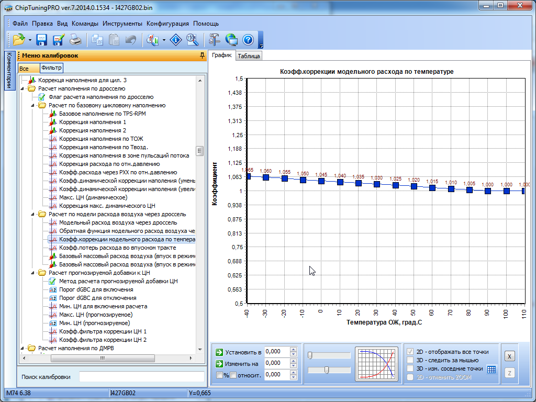Open the info diamond icon
Image resolution: width=536 pixels, height=402 pixels.
click(x=177, y=39)
